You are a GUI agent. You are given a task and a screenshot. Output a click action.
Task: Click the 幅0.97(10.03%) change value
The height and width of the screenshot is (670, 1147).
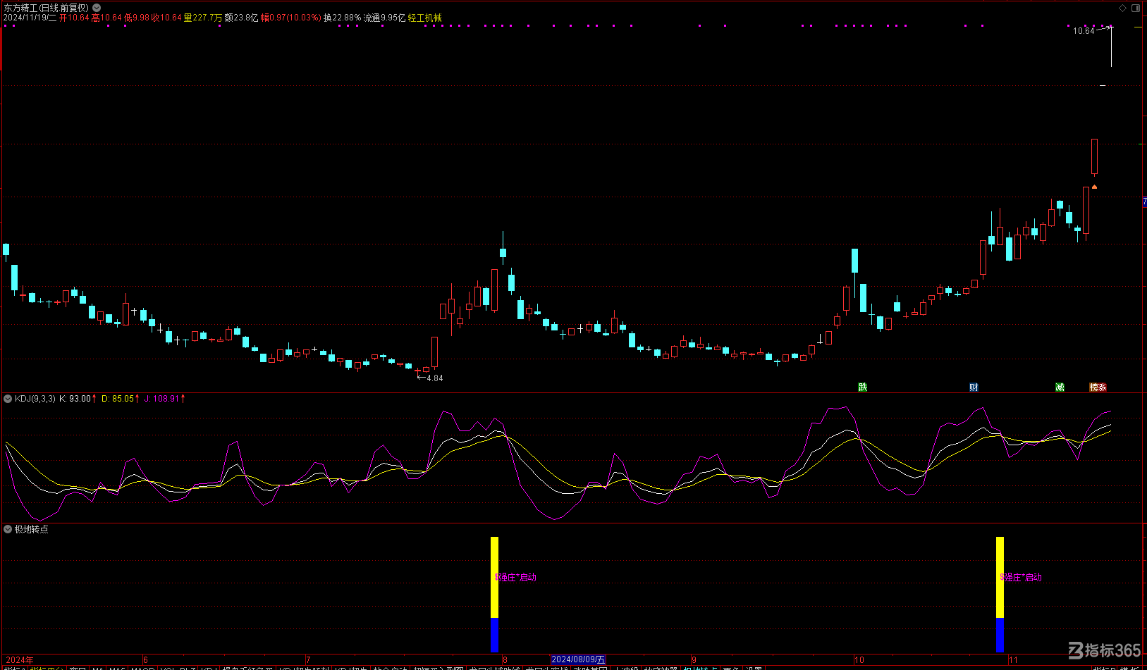point(291,18)
